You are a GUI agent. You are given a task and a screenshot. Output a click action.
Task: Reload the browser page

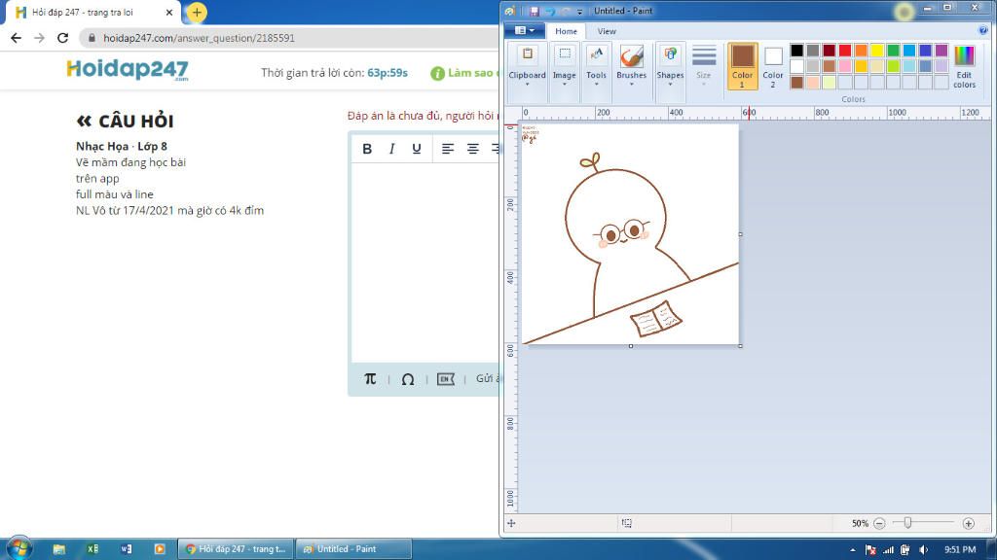coord(62,38)
